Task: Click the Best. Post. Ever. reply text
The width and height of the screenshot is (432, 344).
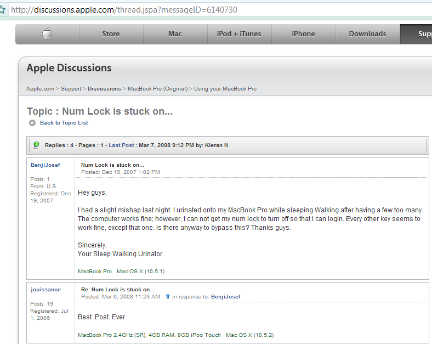Action: (x=102, y=317)
